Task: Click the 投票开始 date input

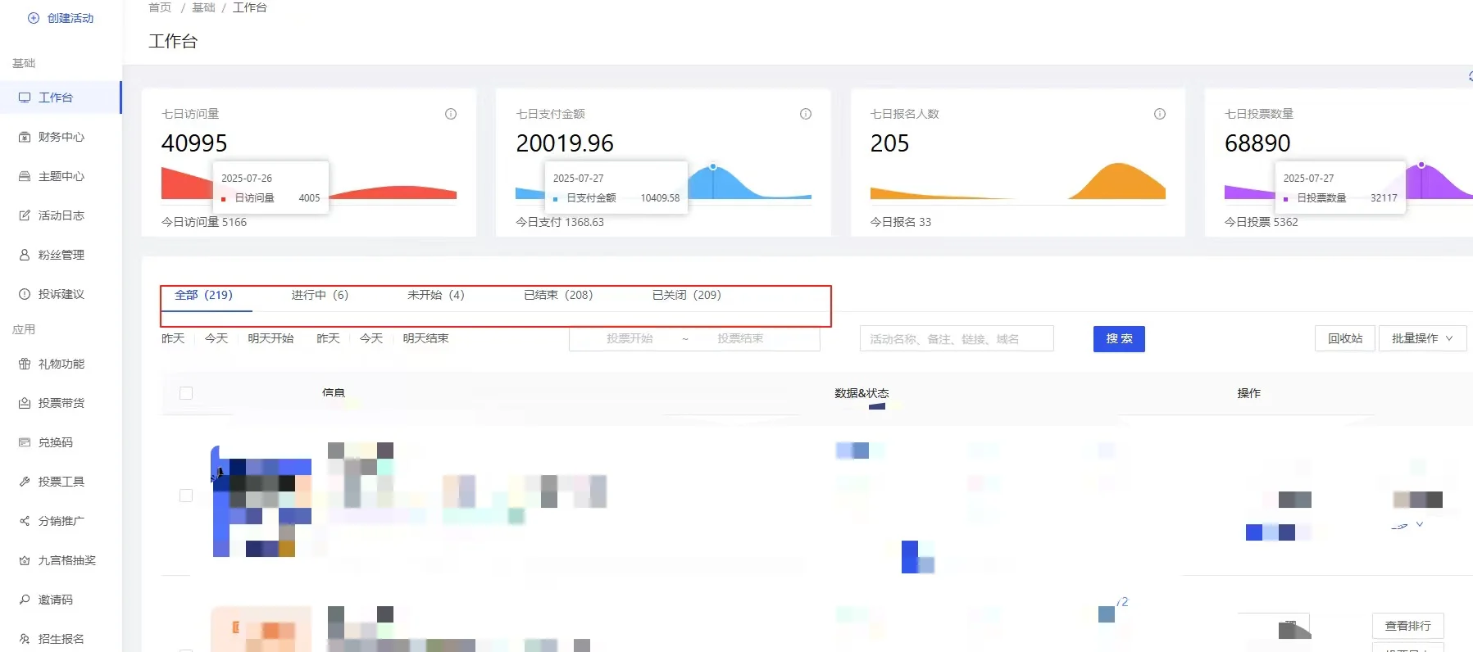Action: [x=630, y=338]
